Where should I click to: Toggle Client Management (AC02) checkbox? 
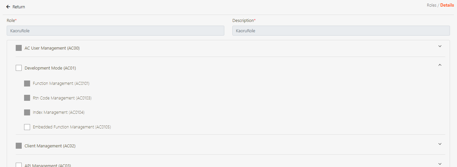point(19,146)
